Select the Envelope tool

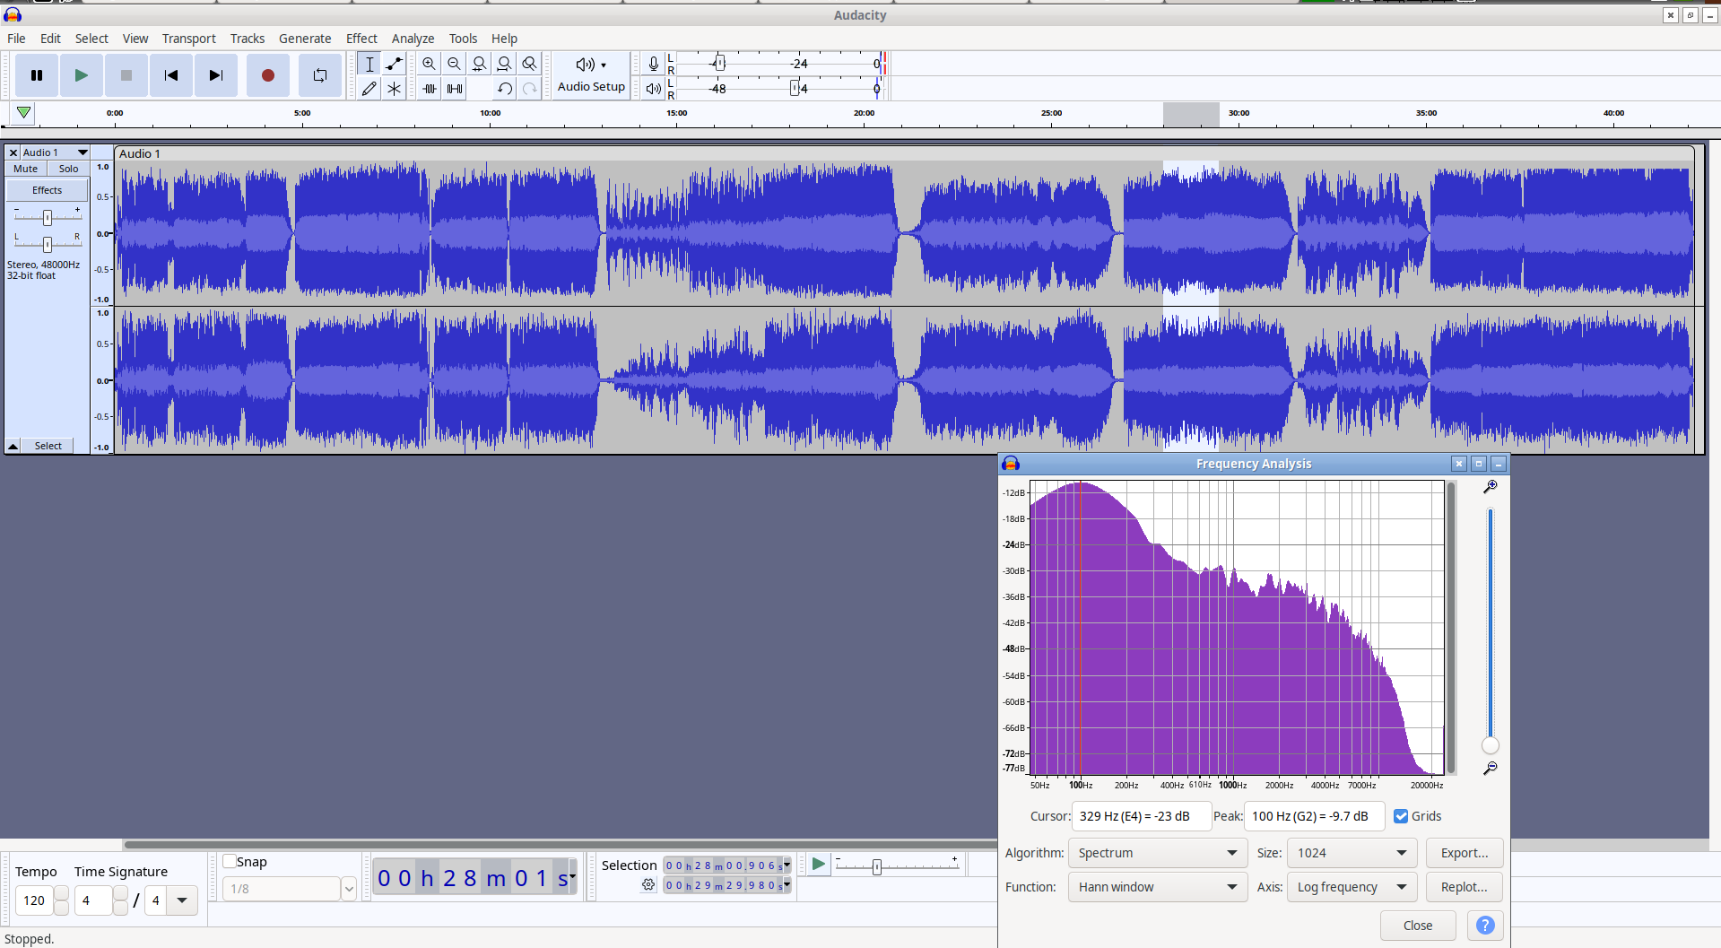coord(394,64)
